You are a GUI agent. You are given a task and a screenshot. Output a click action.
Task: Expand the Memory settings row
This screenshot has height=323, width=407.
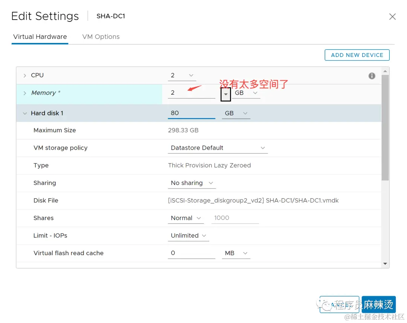point(24,93)
